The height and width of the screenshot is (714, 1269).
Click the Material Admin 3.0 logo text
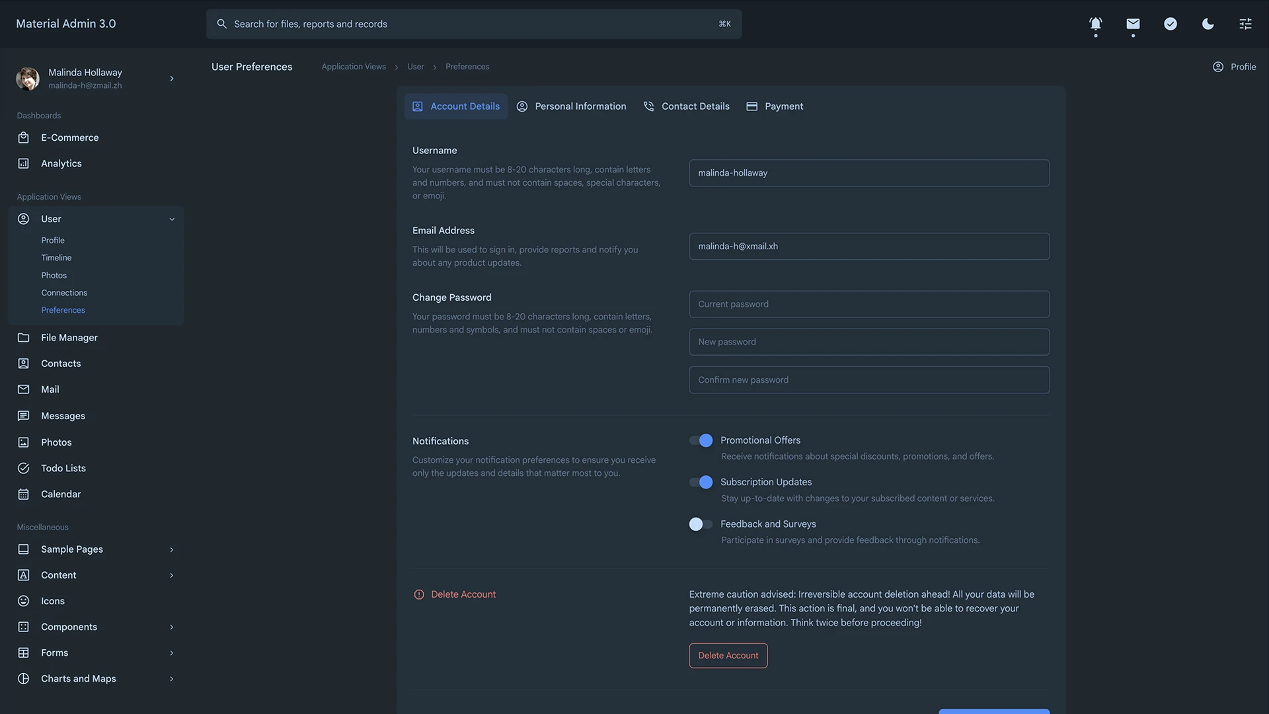click(66, 24)
